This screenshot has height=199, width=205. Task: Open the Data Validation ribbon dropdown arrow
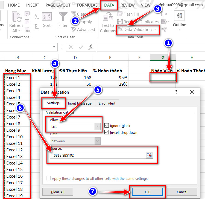coord(156,30)
